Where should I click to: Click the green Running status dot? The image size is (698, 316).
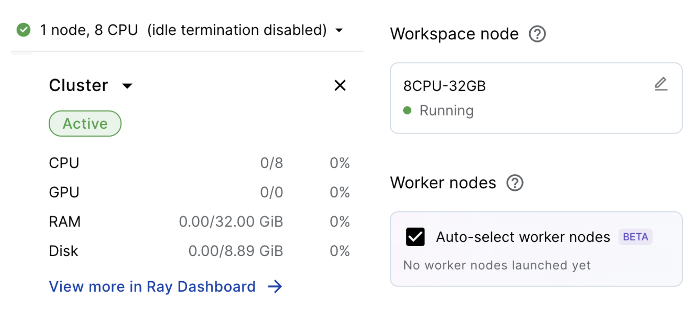pyautogui.click(x=407, y=110)
